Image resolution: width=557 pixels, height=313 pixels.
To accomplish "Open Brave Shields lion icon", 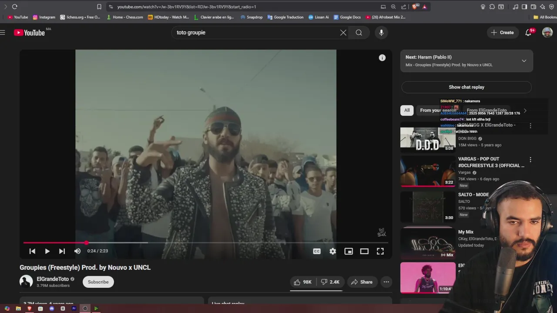I will click(x=414, y=7).
